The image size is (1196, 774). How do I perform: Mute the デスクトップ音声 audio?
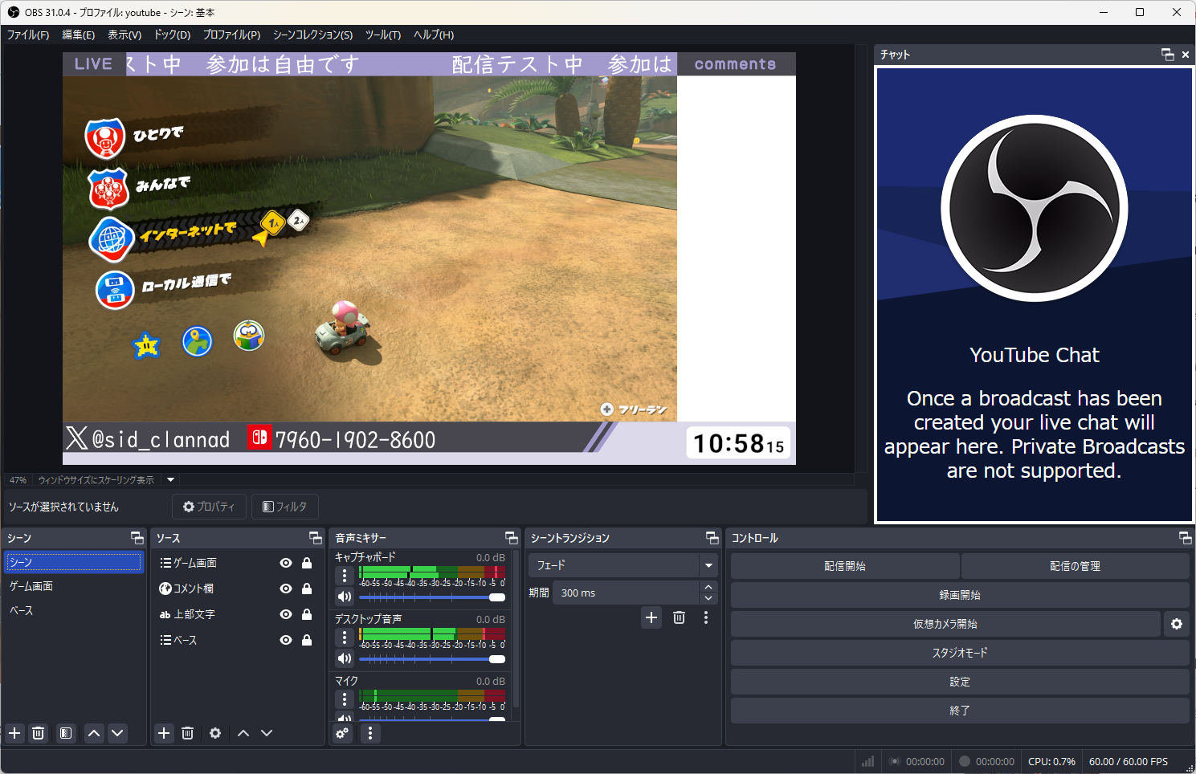click(345, 658)
